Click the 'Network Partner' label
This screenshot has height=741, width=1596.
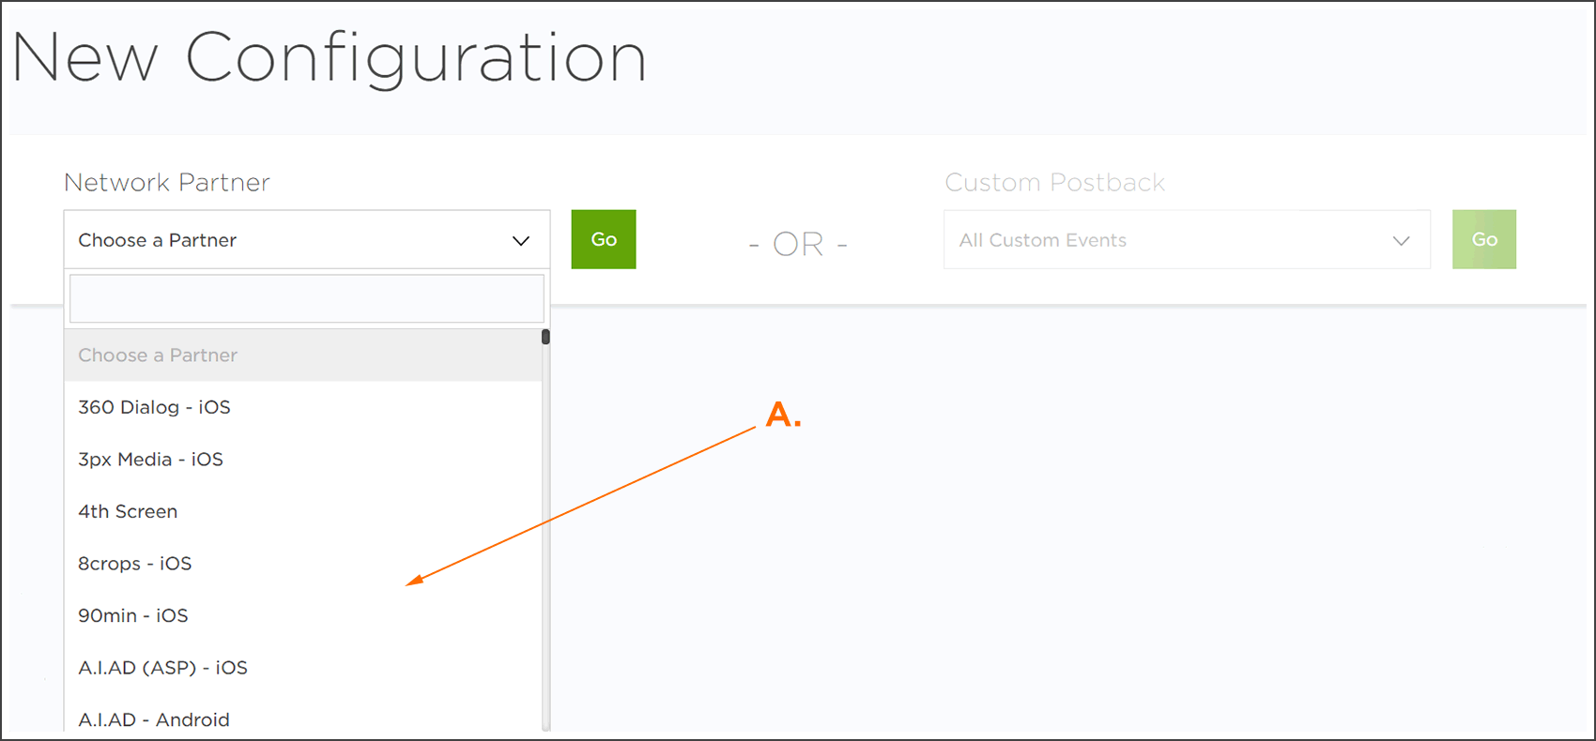click(x=167, y=182)
